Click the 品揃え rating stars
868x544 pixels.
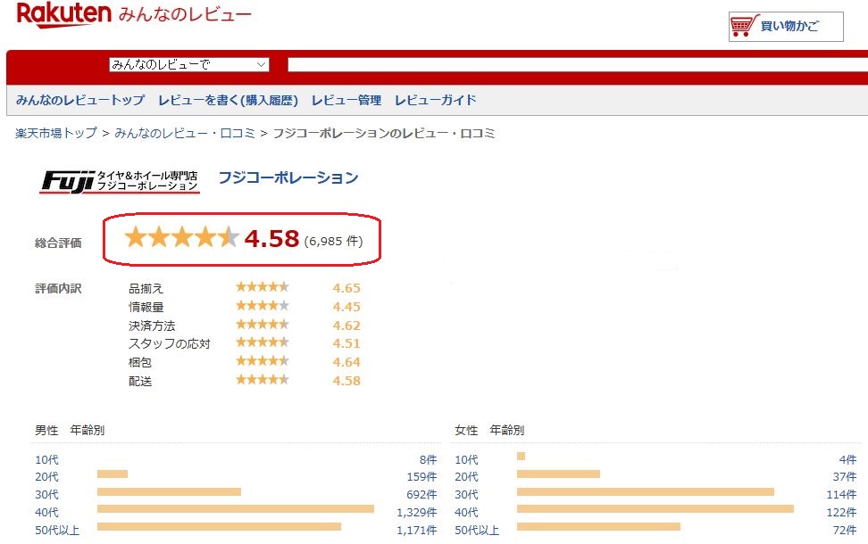coord(262,287)
